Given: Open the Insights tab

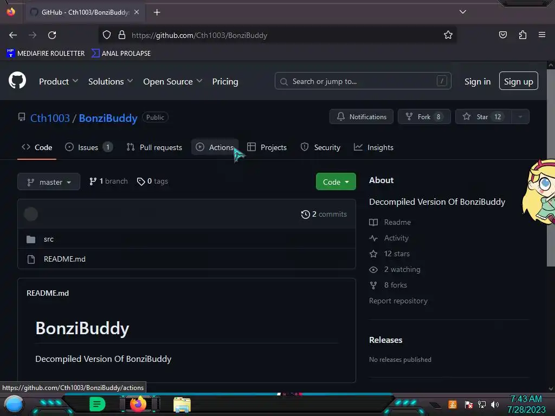Looking at the screenshot, I should click(373, 147).
